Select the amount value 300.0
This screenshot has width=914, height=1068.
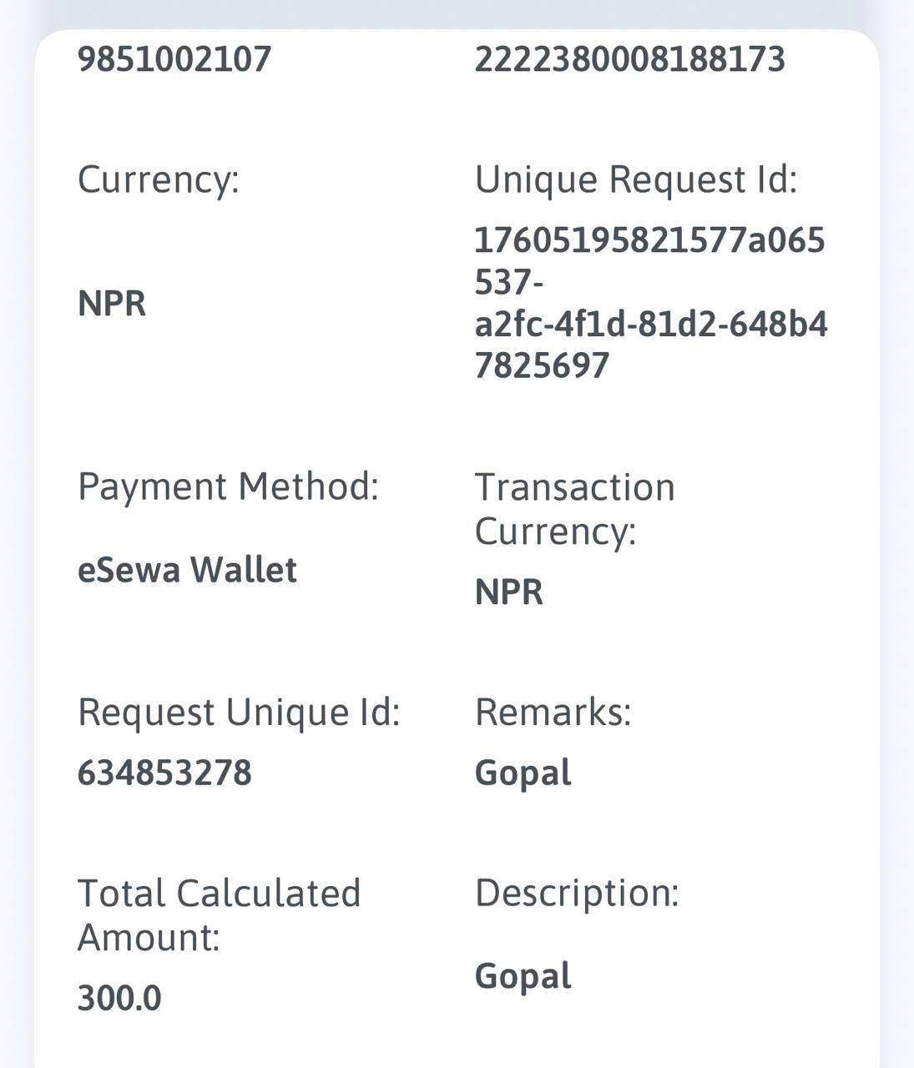point(119,999)
